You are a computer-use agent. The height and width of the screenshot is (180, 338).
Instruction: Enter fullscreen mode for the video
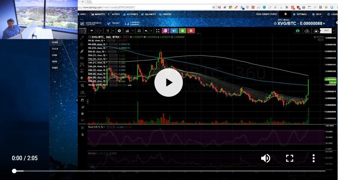tap(289, 158)
